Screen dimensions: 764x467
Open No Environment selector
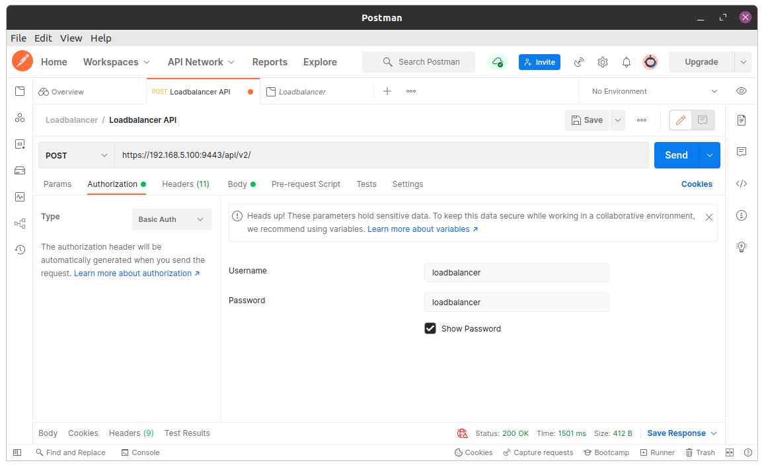point(654,91)
